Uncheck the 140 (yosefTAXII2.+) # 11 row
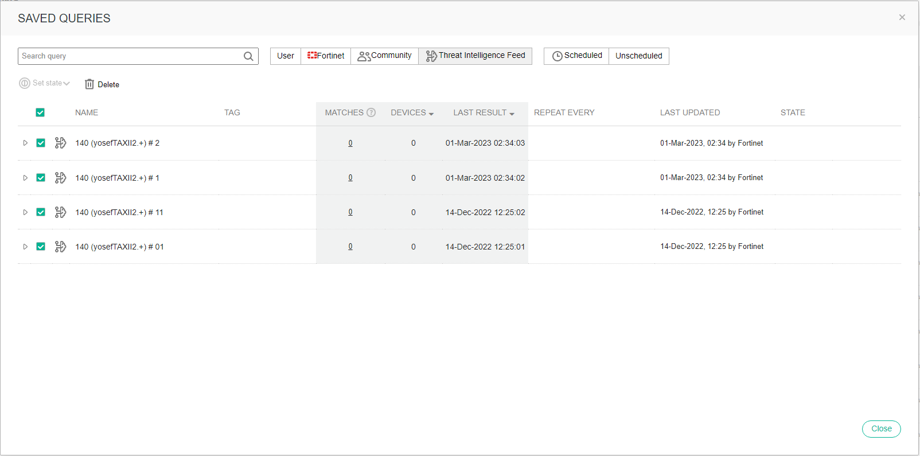 click(41, 212)
